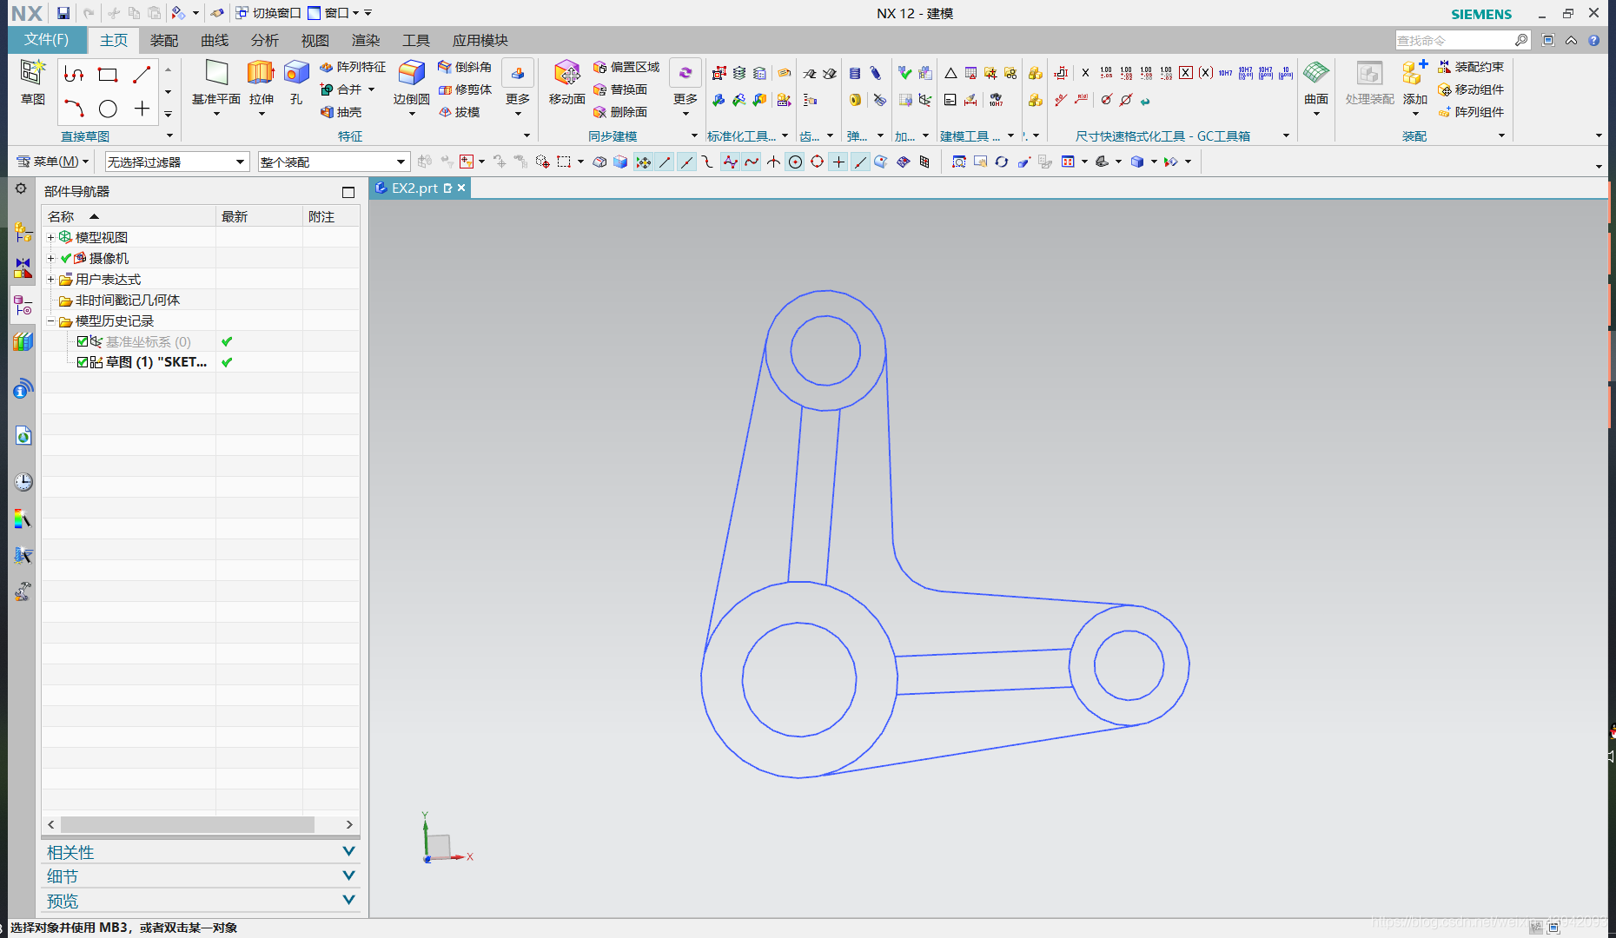Click the 阵列特征 pattern feature tool

353,67
